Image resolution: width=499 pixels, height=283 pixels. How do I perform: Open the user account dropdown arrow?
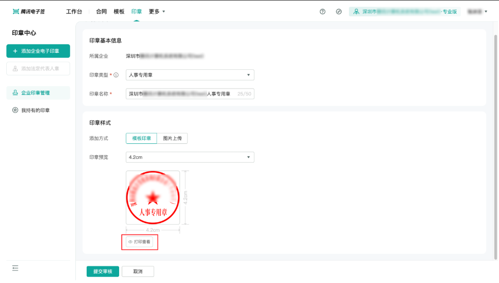click(x=486, y=11)
